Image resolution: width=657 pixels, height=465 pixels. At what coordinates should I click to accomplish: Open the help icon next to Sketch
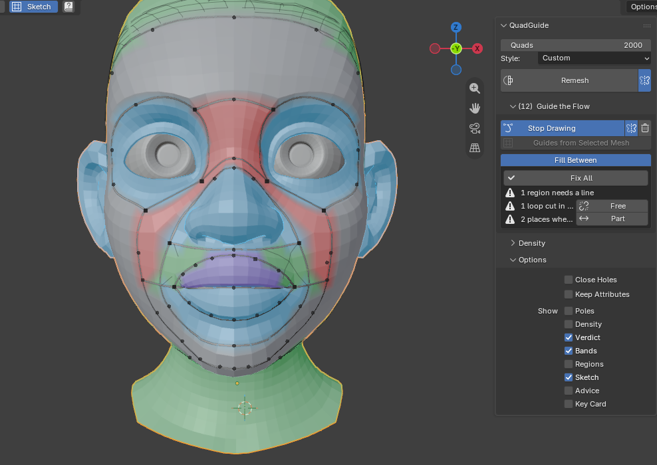coord(68,7)
